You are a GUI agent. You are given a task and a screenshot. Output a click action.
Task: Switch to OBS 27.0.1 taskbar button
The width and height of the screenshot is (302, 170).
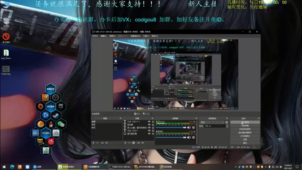click(x=120, y=167)
